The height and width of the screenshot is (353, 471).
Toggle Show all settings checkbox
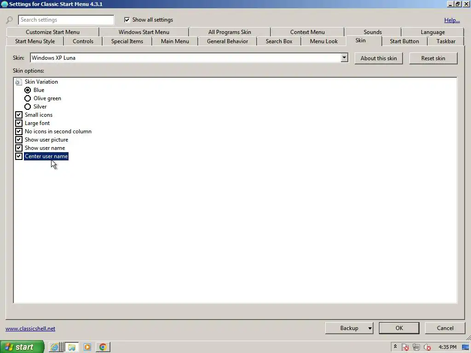(x=127, y=20)
